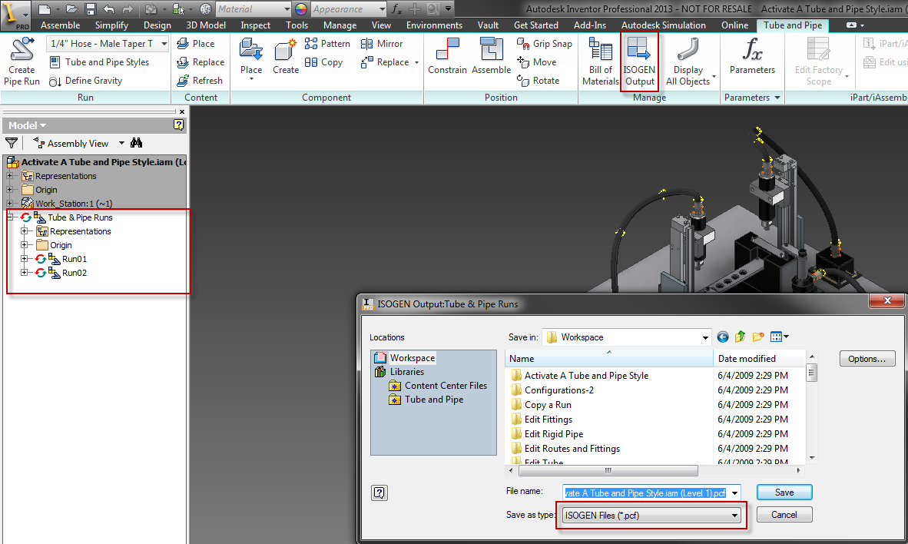Select Workspace in Locations
This screenshot has width=908, height=544.
(x=405, y=357)
